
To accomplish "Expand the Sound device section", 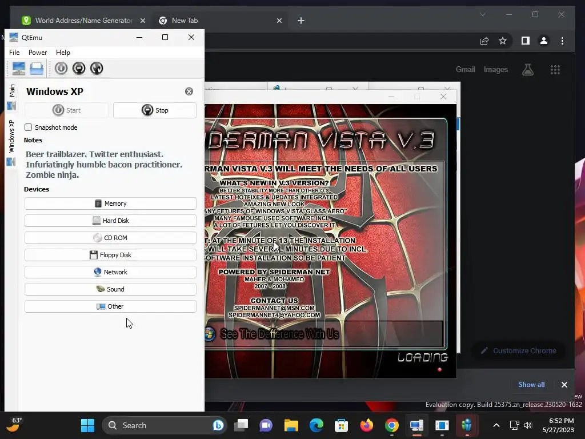I will tap(110, 289).
